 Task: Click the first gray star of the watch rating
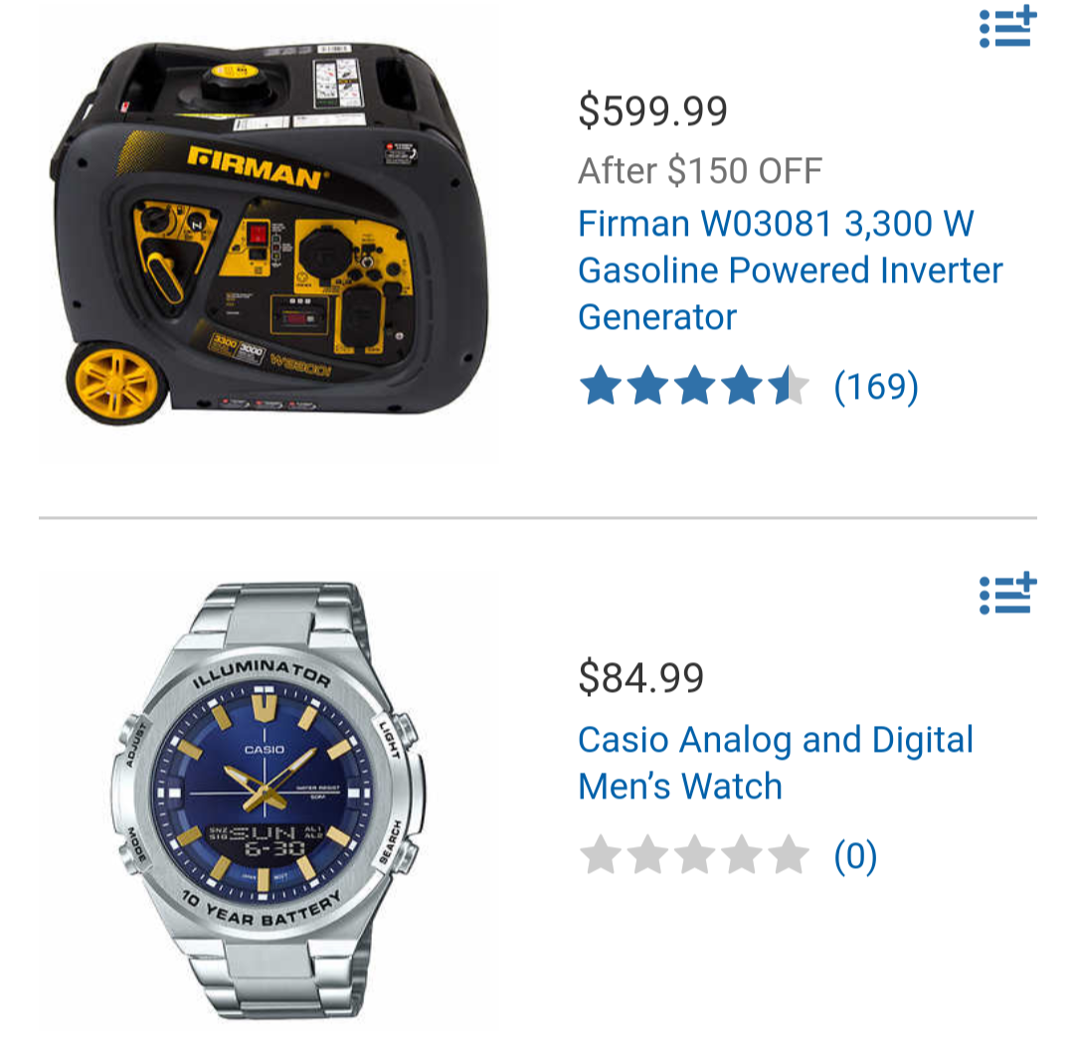(x=601, y=854)
